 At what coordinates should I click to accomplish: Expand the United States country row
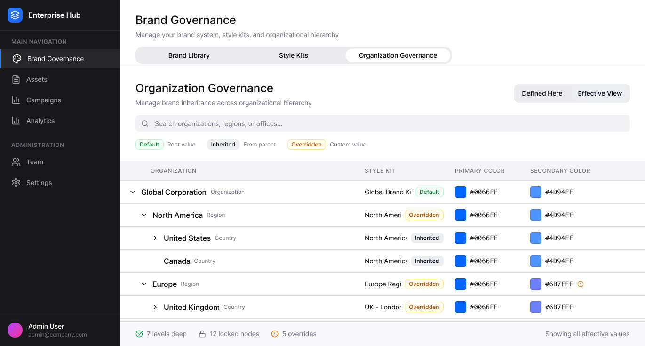(155, 238)
